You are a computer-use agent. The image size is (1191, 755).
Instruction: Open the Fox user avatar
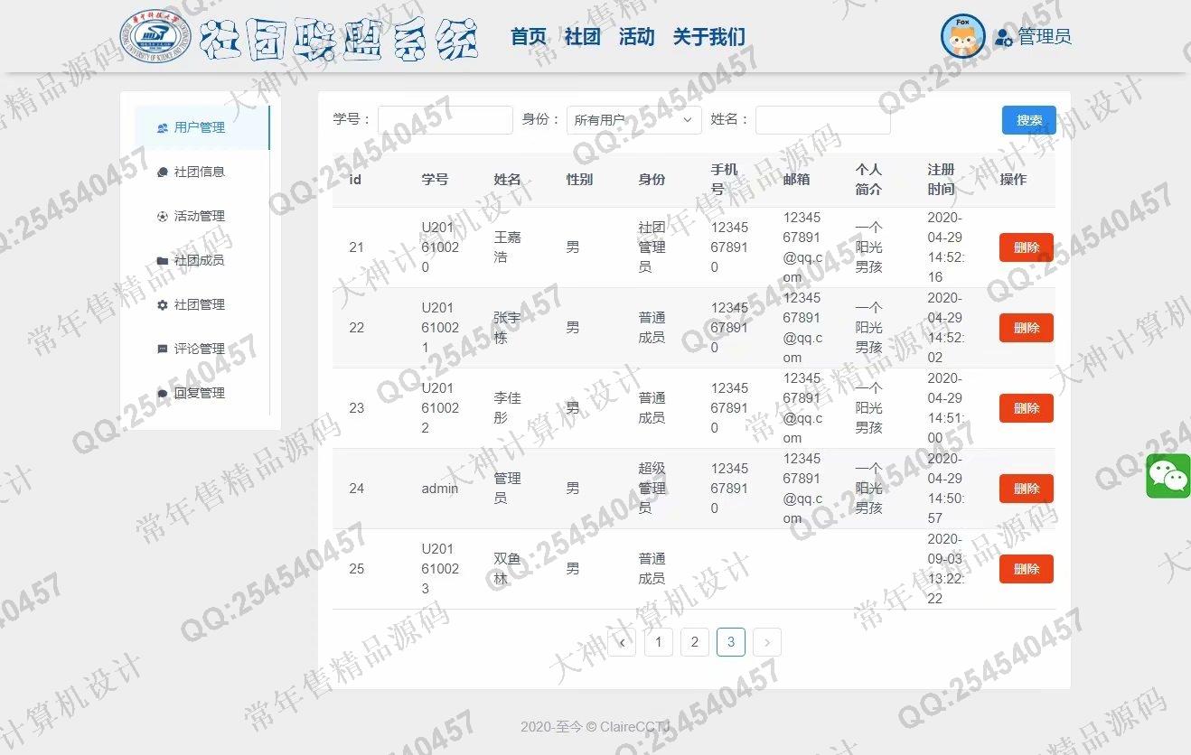point(963,37)
